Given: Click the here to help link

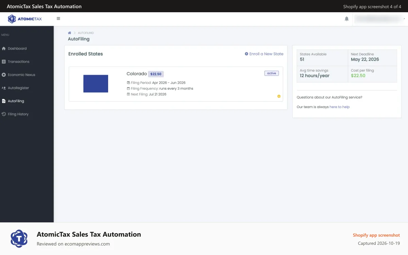Looking at the screenshot, I should 339,107.
